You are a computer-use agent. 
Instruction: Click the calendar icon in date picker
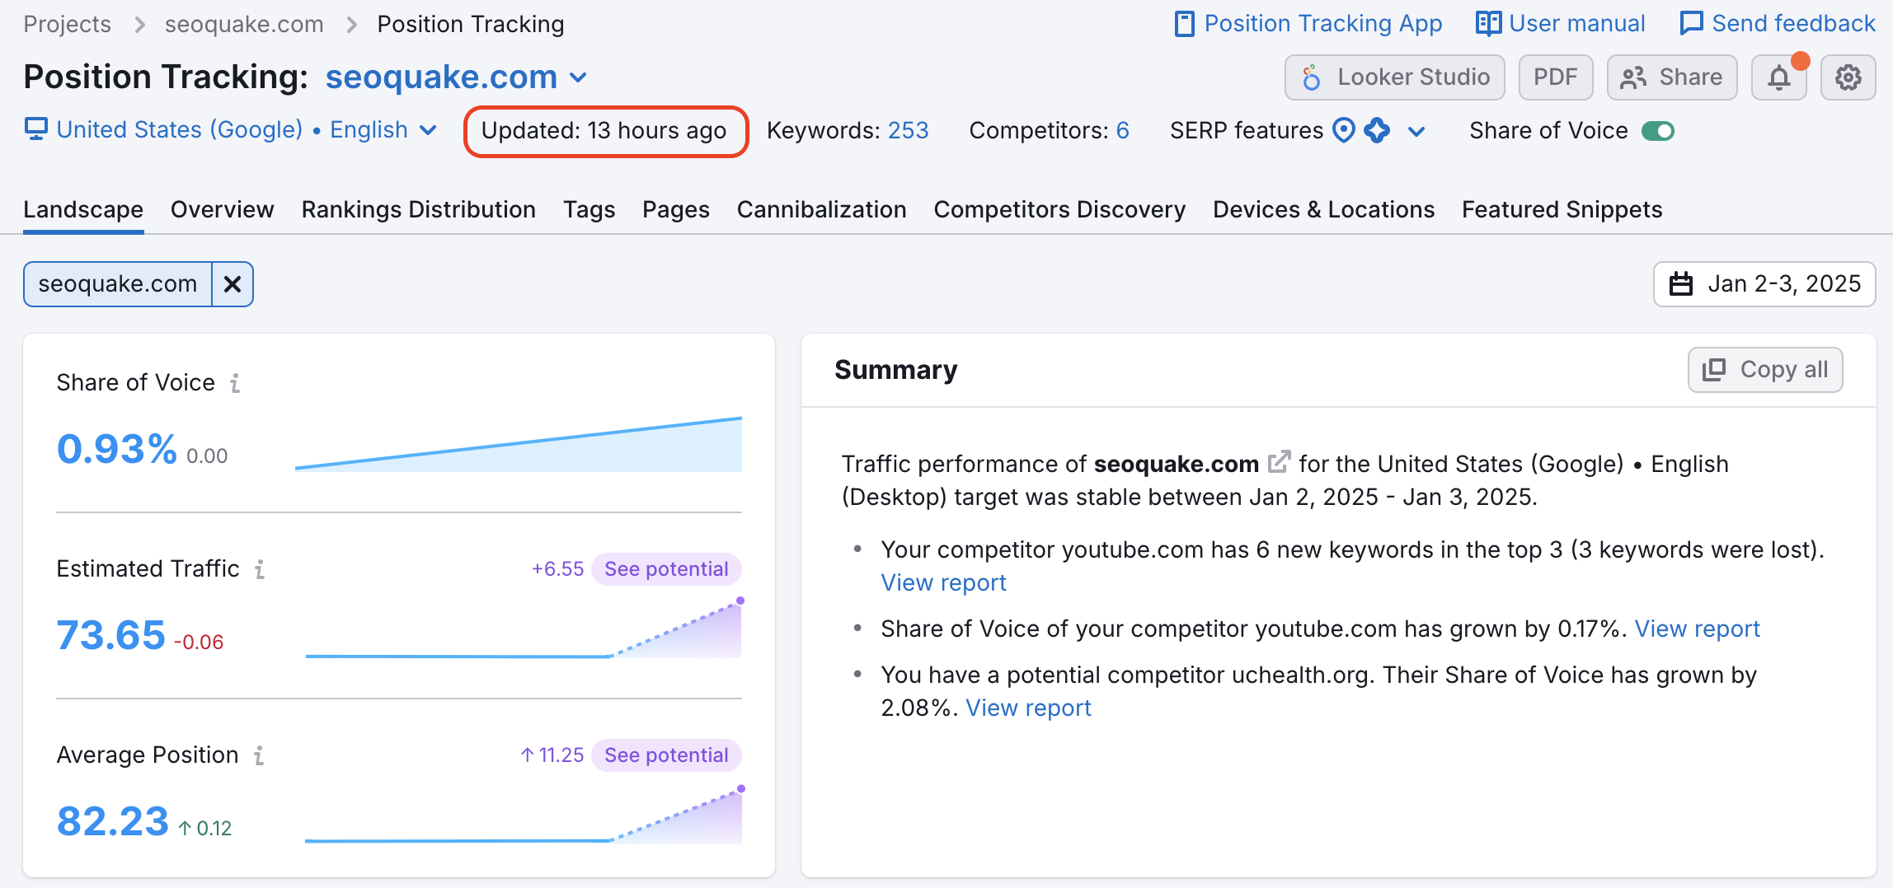tap(1681, 284)
